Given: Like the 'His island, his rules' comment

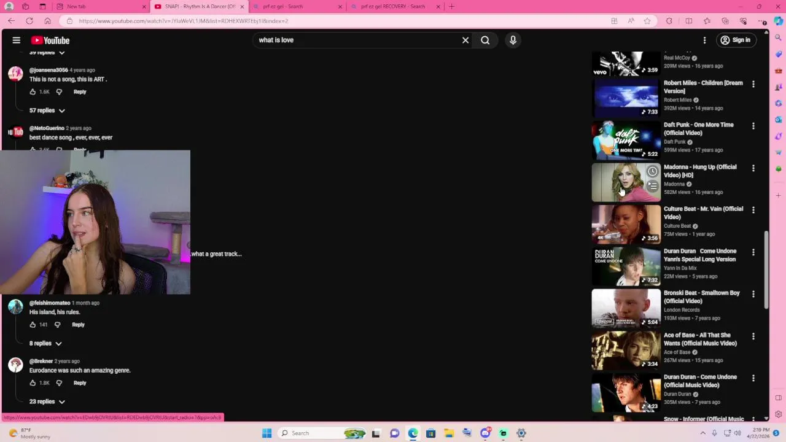Looking at the screenshot, I should (33, 325).
